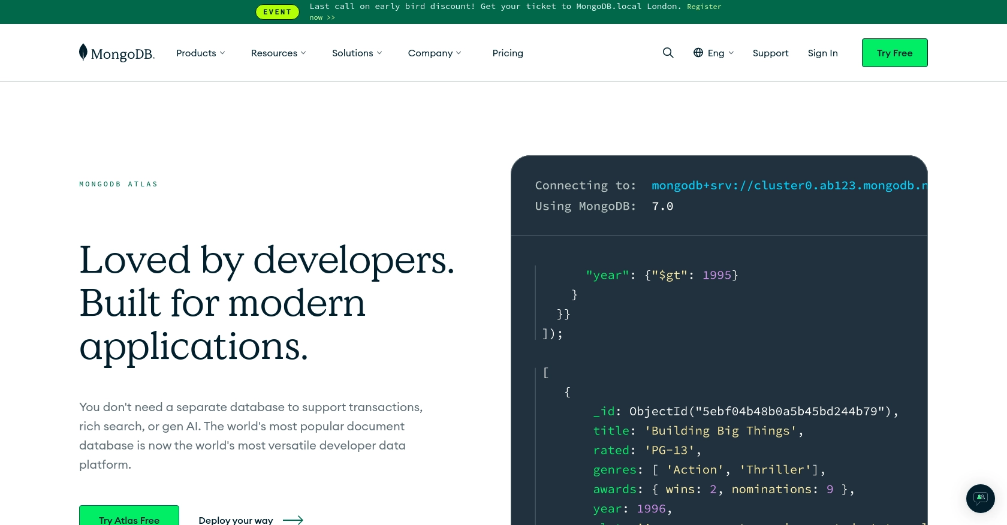Click the genres 'Action', 'Thriller' line

point(709,470)
